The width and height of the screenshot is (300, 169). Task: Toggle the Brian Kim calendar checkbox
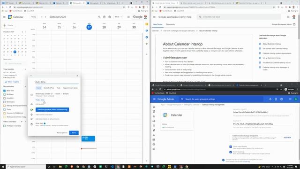pos(4,91)
